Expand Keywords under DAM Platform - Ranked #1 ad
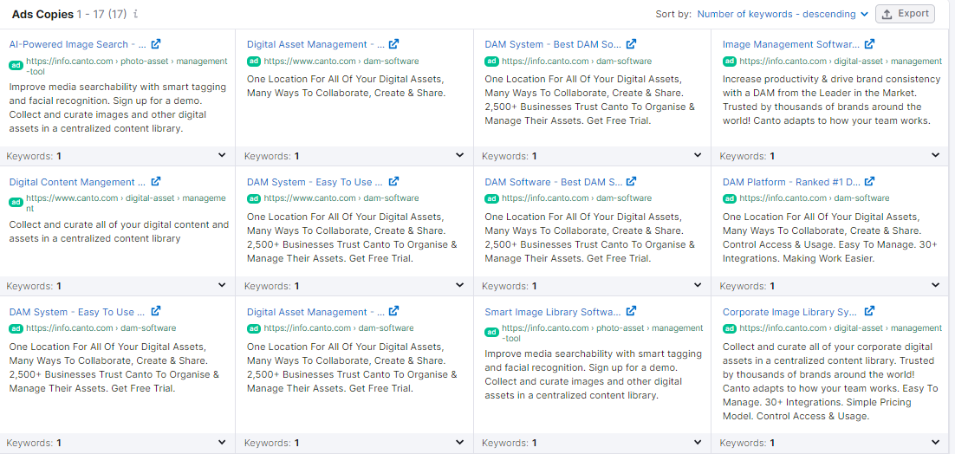Image resolution: width=955 pixels, height=454 pixels. tap(935, 286)
